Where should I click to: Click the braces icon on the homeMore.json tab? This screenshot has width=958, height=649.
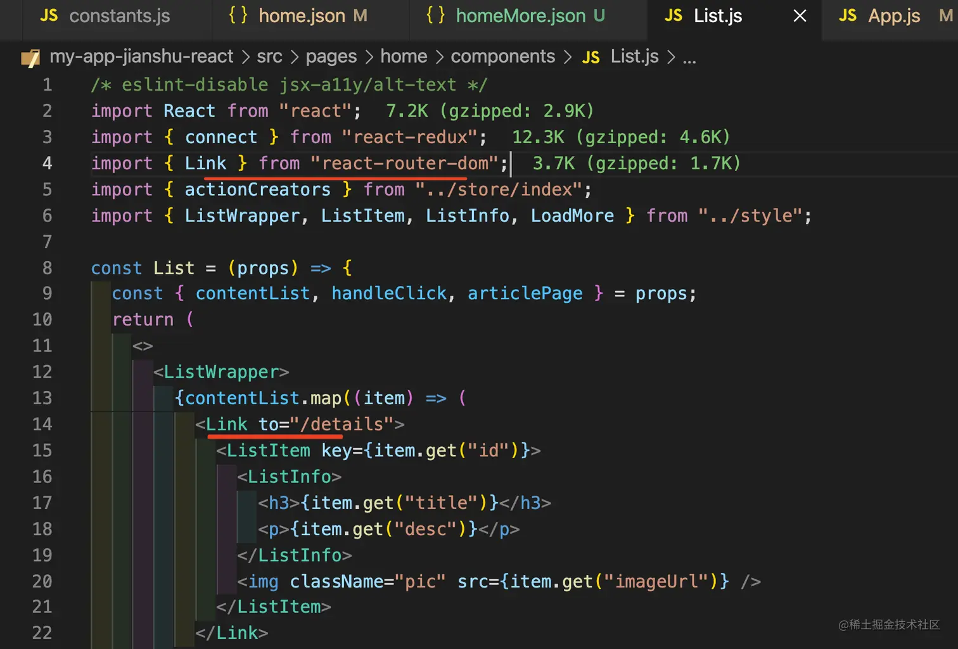tap(436, 16)
